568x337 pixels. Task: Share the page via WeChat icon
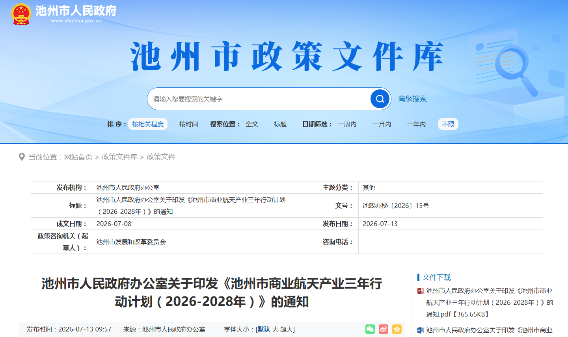coord(370,329)
